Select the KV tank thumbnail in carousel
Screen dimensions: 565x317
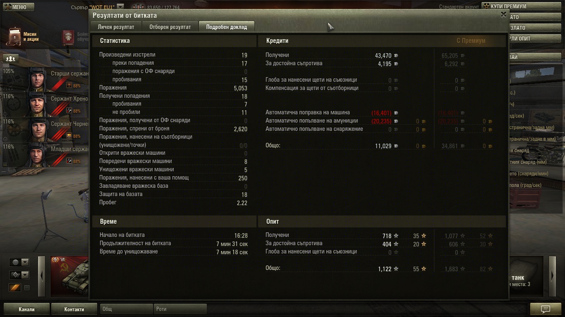click(69, 277)
